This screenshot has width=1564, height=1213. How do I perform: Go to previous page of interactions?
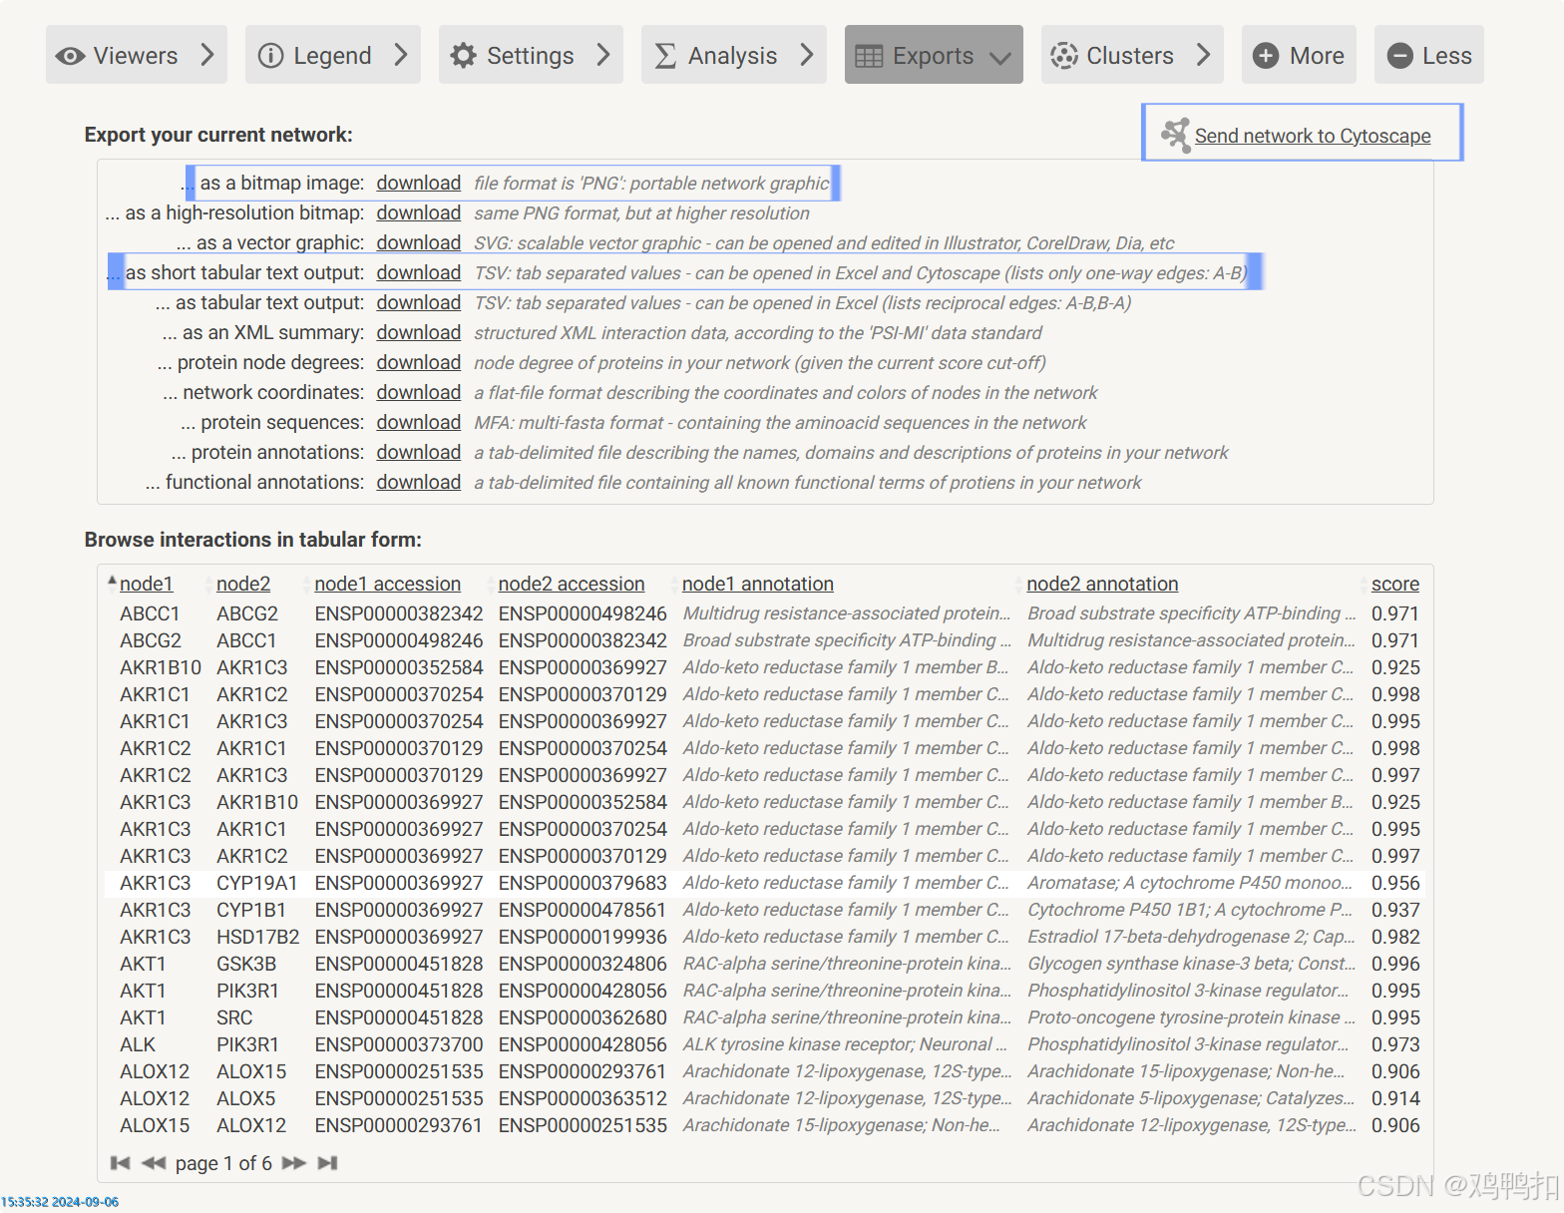[x=154, y=1163]
